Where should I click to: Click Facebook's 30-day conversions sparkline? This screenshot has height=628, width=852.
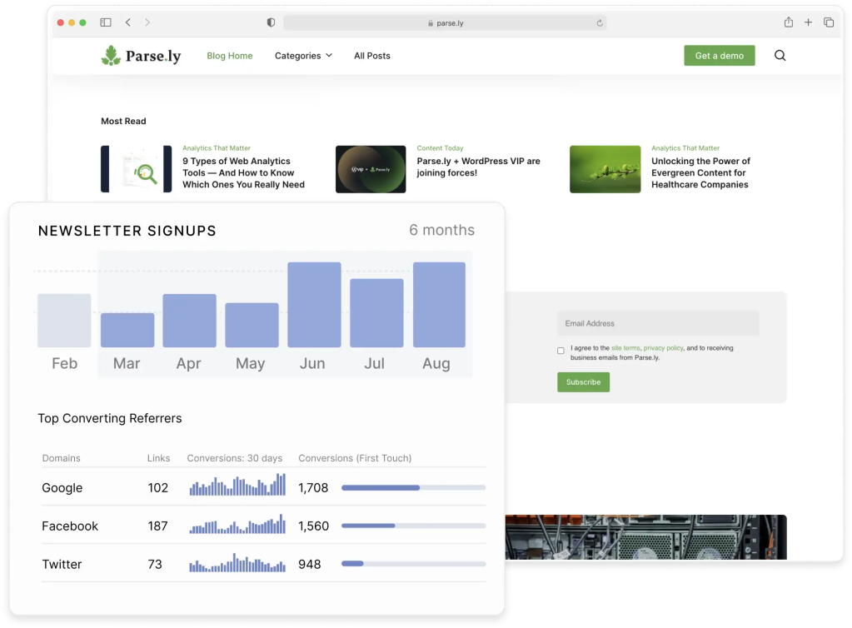[237, 524]
